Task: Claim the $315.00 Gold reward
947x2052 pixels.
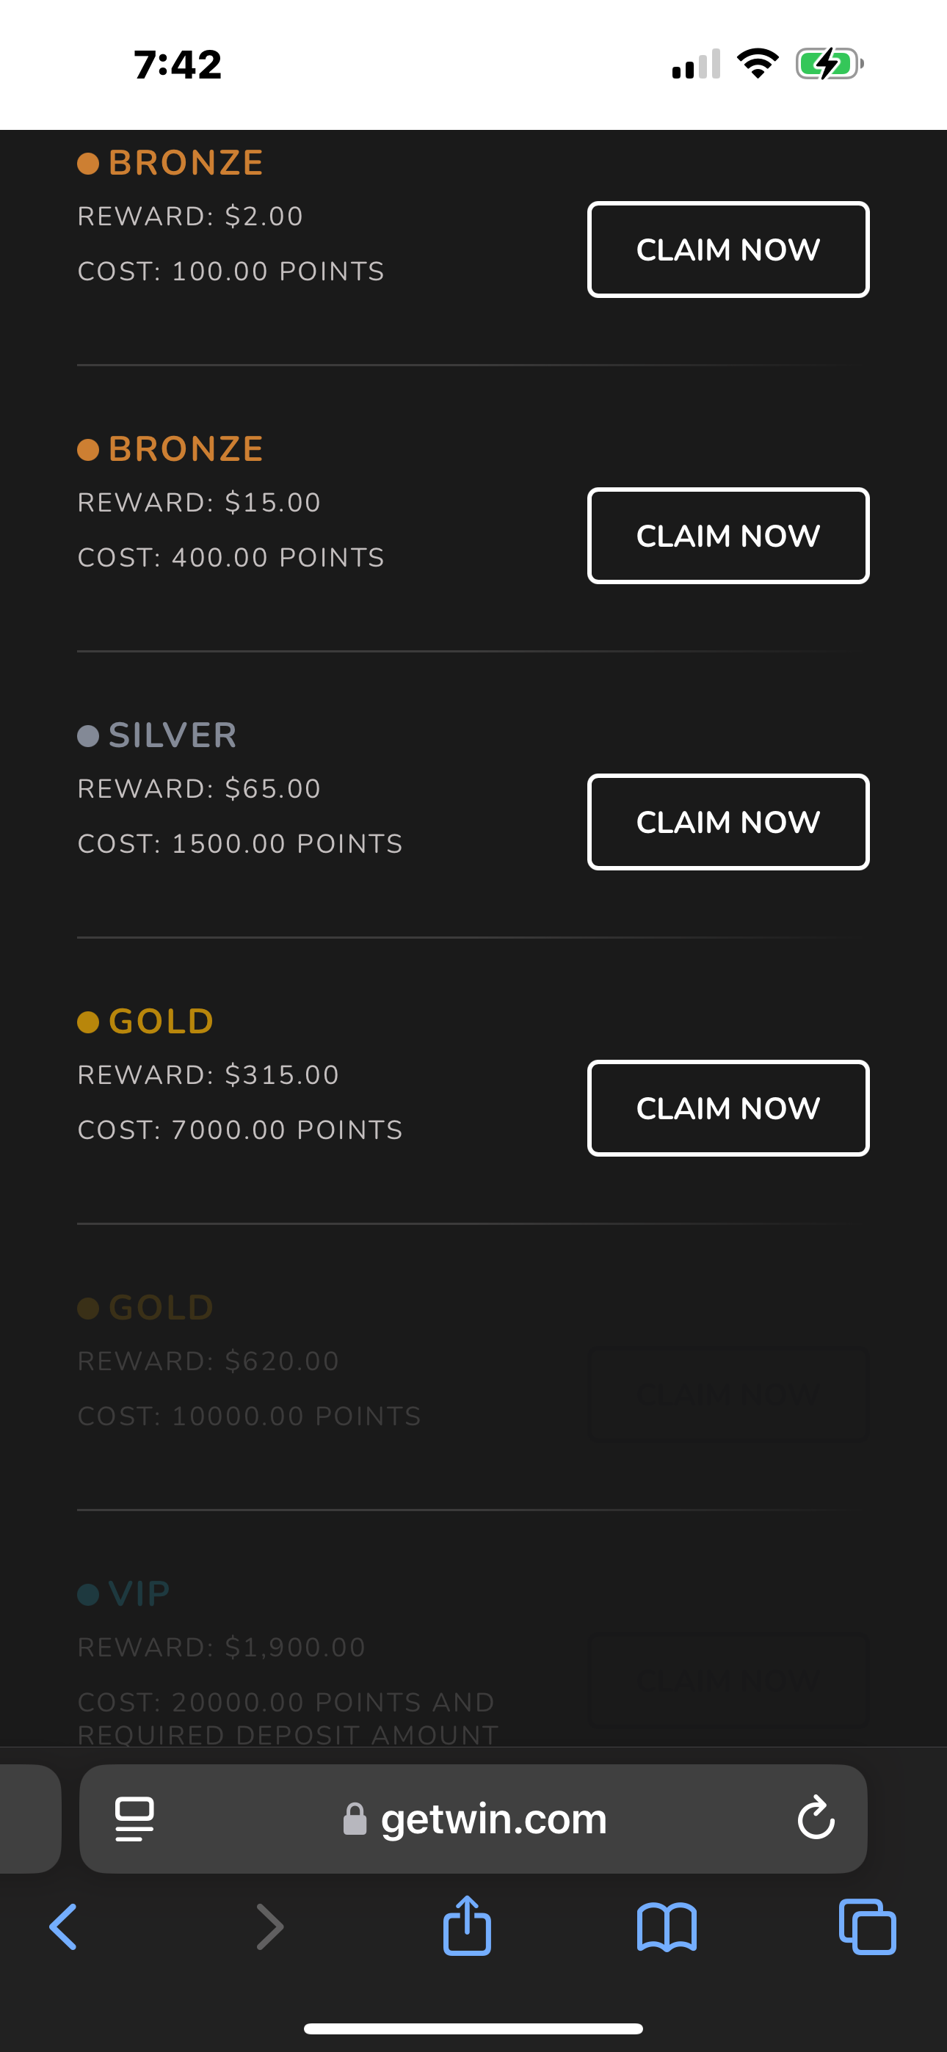Action: click(x=728, y=1107)
